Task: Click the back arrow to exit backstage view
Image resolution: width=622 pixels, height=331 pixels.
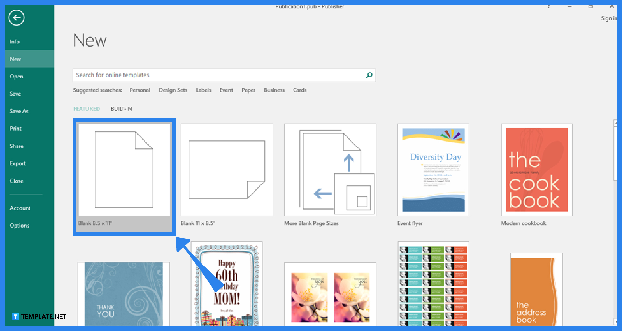Action: point(17,18)
